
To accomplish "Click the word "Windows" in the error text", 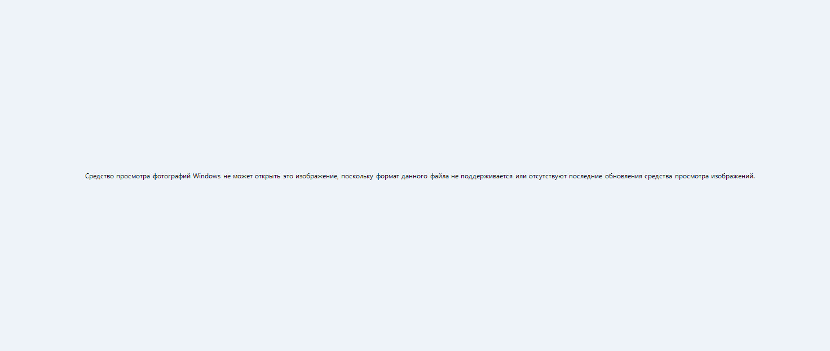I will 207,176.
